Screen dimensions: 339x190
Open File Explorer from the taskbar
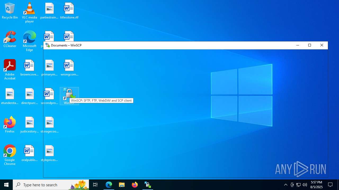pyautogui.click(x=122, y=185)
